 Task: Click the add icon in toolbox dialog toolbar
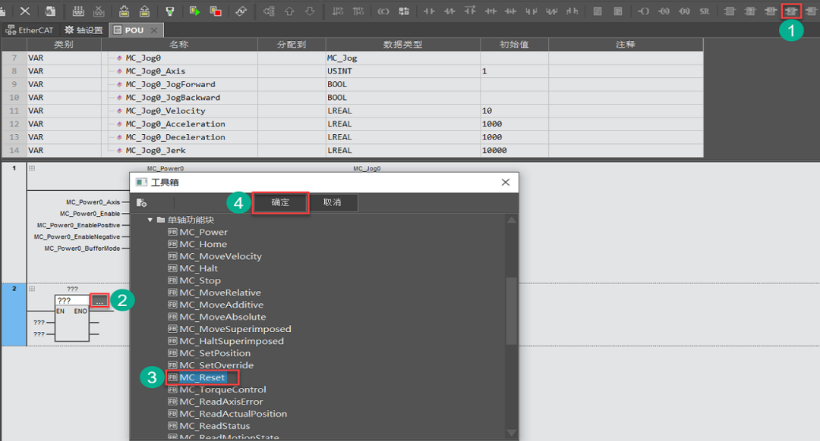[x=142, y=202]
